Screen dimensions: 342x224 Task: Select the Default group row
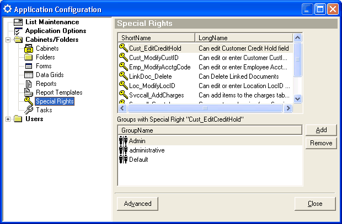pyautogui.click(x=210, y=160)
